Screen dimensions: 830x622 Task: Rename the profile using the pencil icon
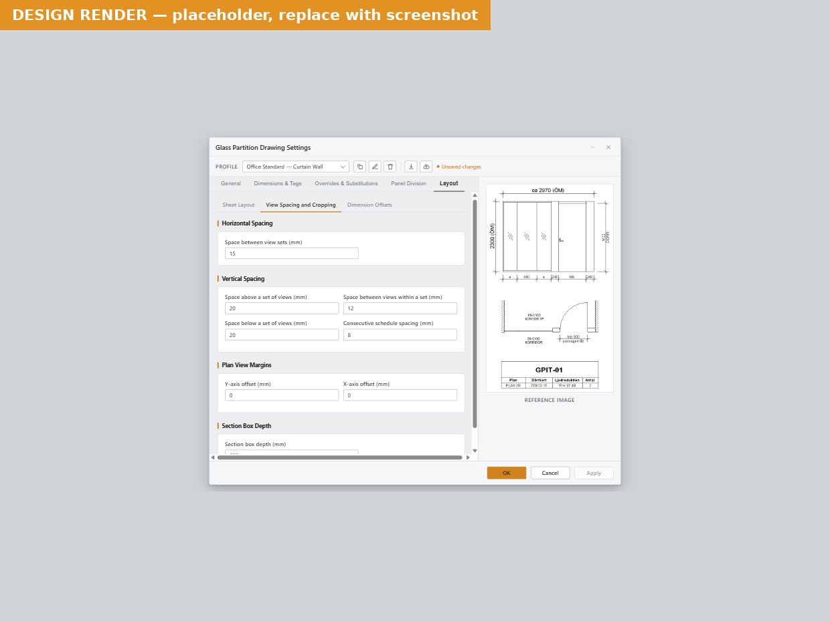point(375,167)
